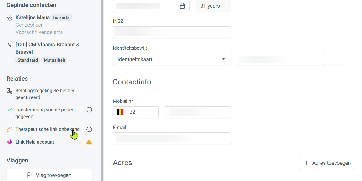Open the +32 country code selector
Screen dimensions: 362x181
tap(136, 112)
